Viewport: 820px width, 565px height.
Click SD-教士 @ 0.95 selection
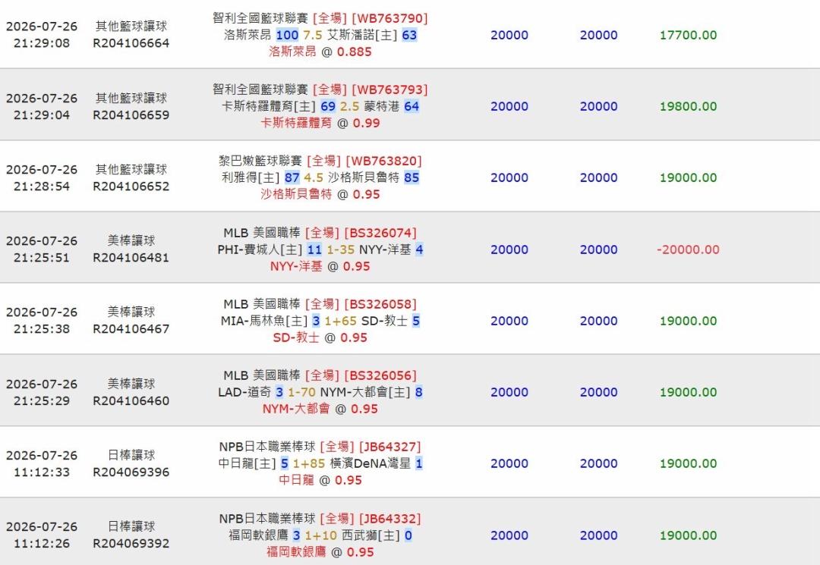coord(320,337)
